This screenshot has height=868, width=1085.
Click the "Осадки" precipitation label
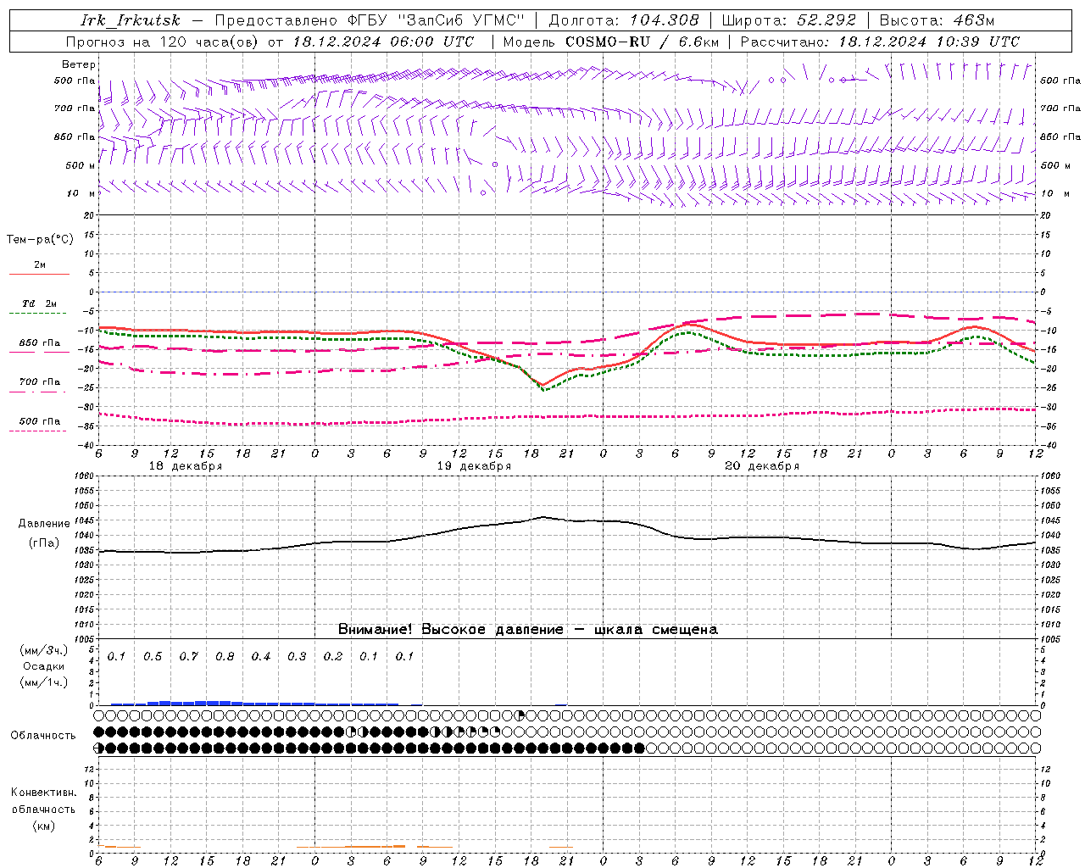[x=43, y=666]
